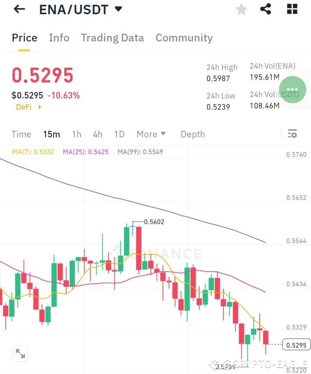311x374 pixels.
Task: Open the grid menu icon top right
Action: [x=292, y=9]
